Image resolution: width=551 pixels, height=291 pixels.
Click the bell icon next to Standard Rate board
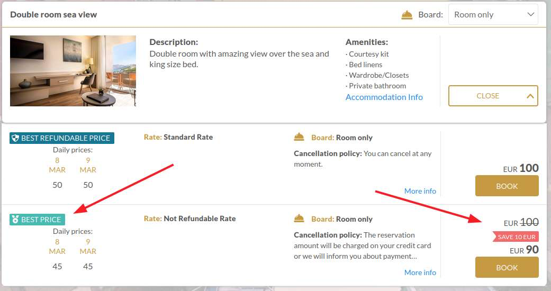299,137
